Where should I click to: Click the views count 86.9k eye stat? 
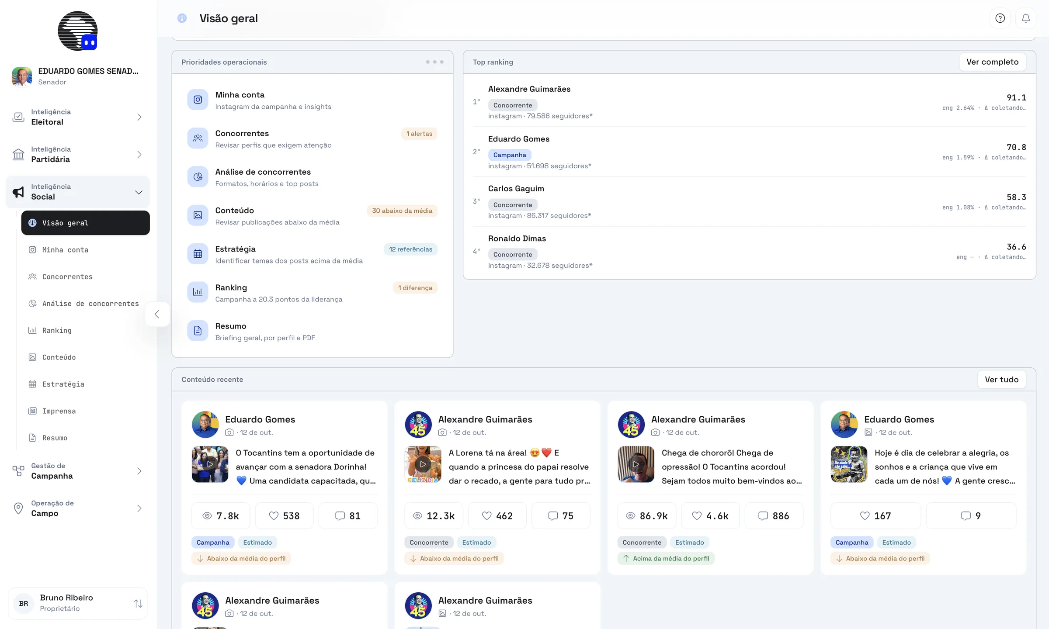pyautogui.click(x=646, y=516)
